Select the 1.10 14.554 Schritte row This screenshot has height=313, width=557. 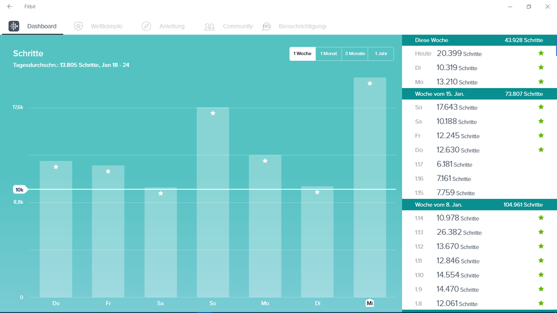479,275
